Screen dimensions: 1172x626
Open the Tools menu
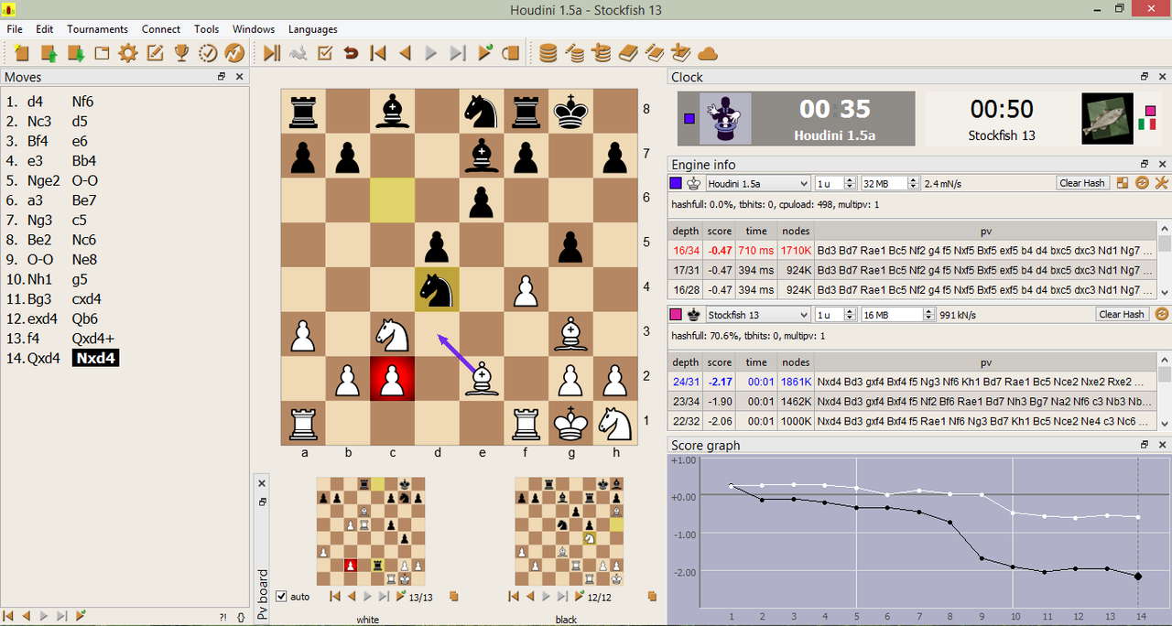coord(207,29)
